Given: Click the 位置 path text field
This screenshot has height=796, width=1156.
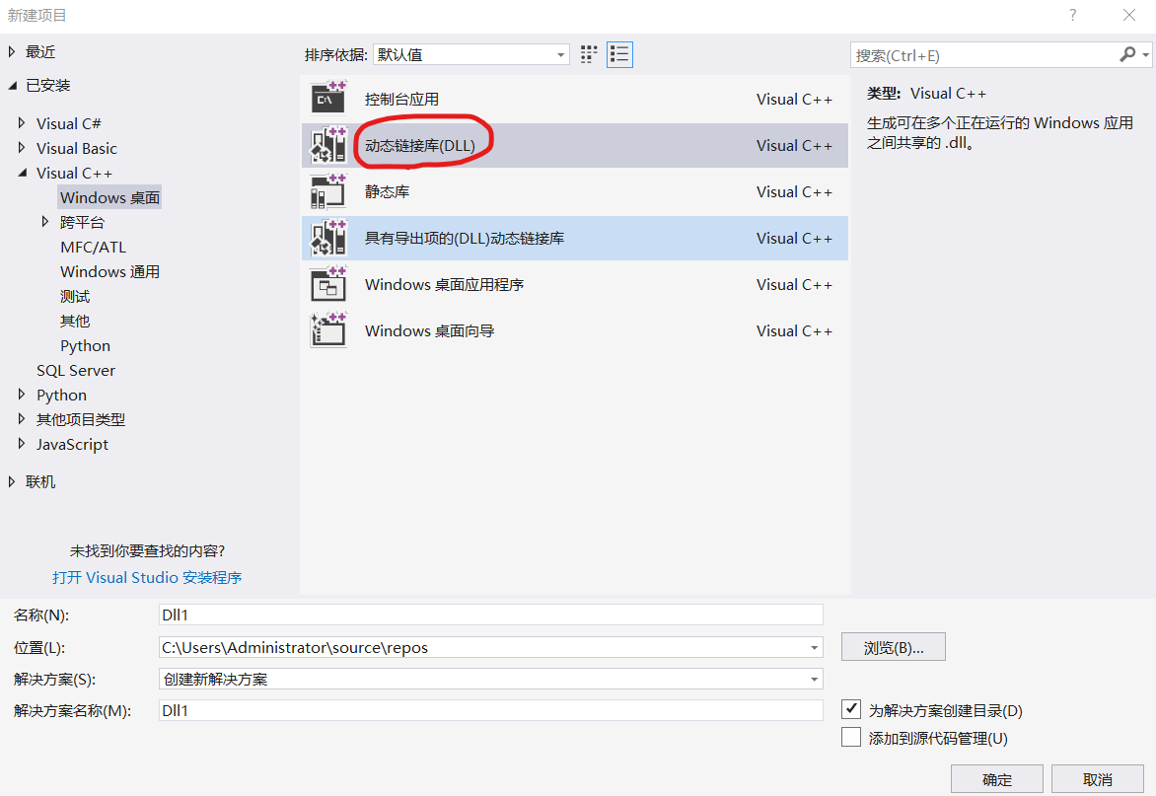Looking at the screenshot, I should point(483,647).
